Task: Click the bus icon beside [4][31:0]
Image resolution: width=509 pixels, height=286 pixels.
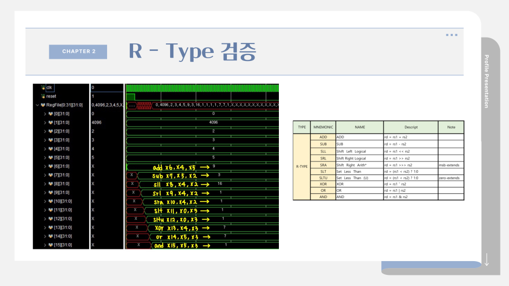Action: pyautogui.click(x=51, y=149)
